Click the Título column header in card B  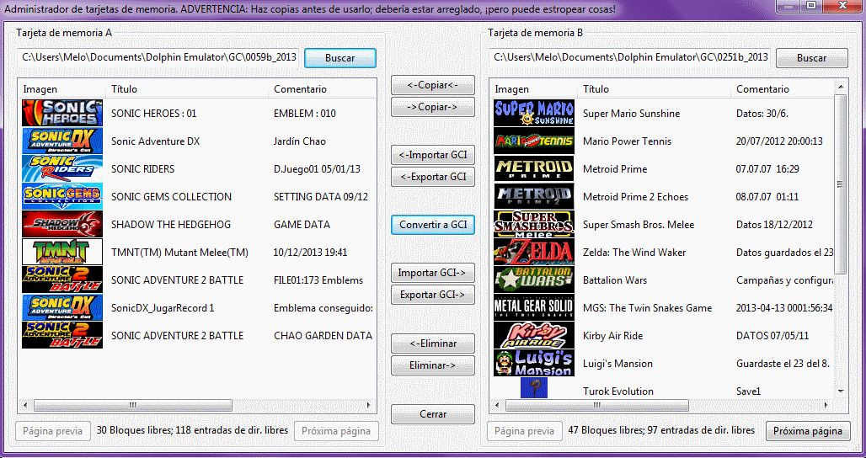654,89
